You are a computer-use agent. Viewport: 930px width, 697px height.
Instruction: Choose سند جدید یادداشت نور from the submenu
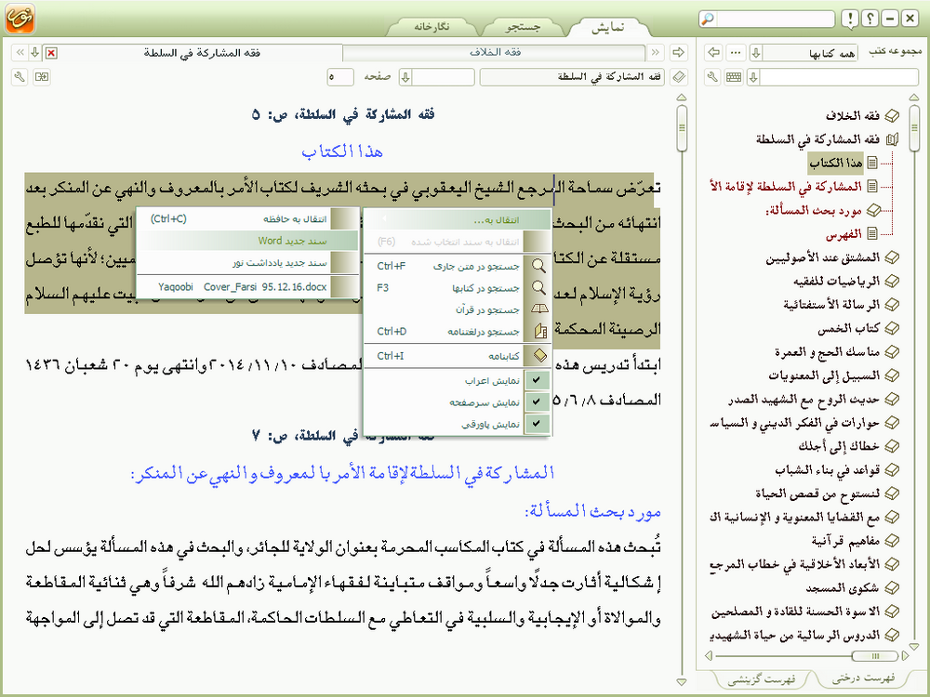point(247,263)
